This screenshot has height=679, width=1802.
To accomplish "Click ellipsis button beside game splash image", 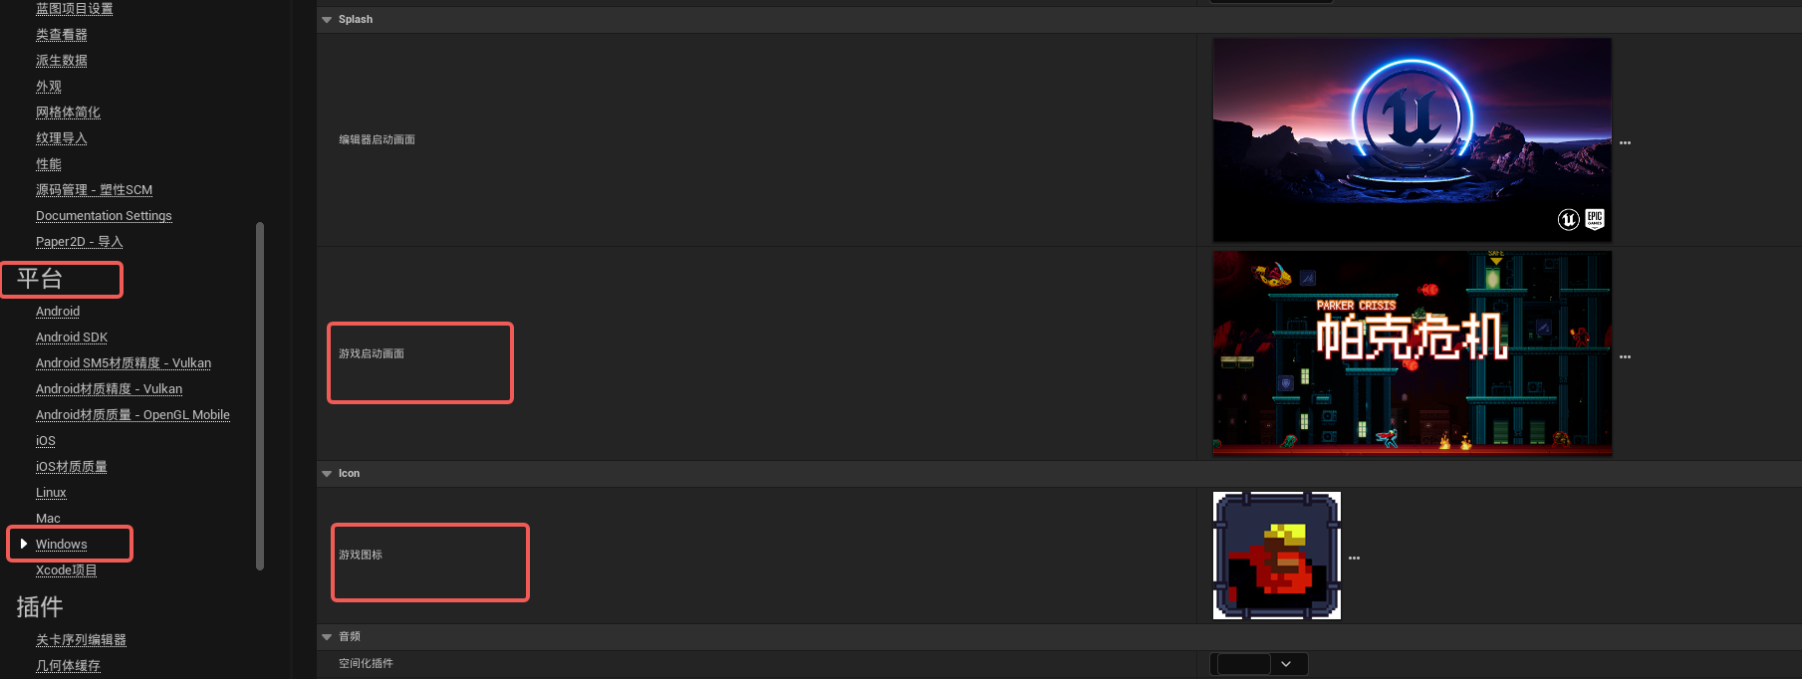I will (1625, 357).
